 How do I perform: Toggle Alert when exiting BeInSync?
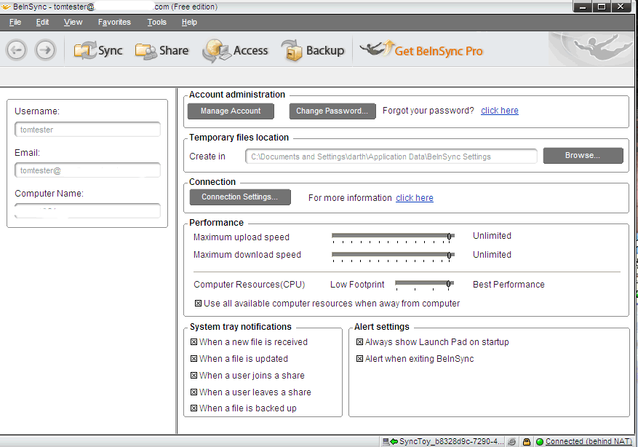pos(359,359)
